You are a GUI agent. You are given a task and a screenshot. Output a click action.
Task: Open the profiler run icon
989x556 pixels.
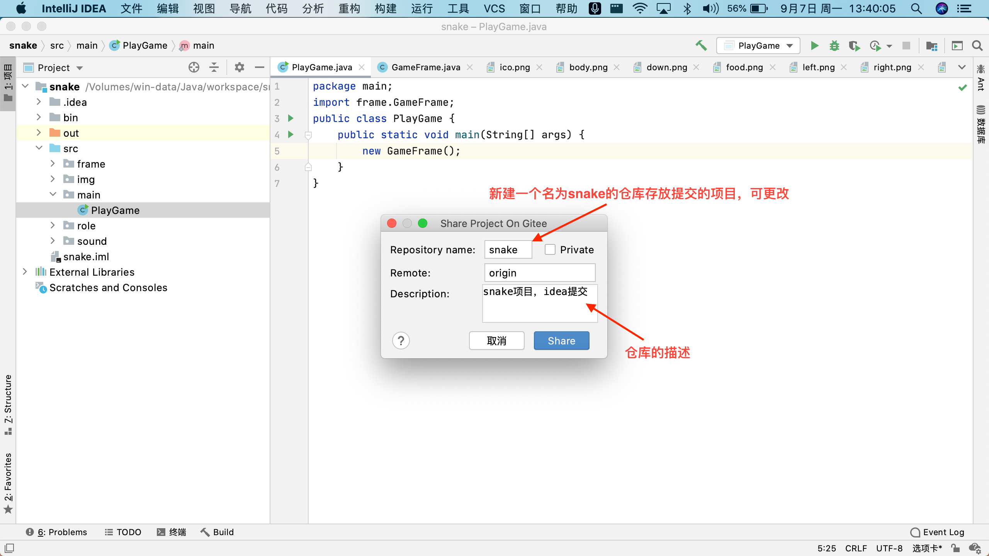coord(875,46)
